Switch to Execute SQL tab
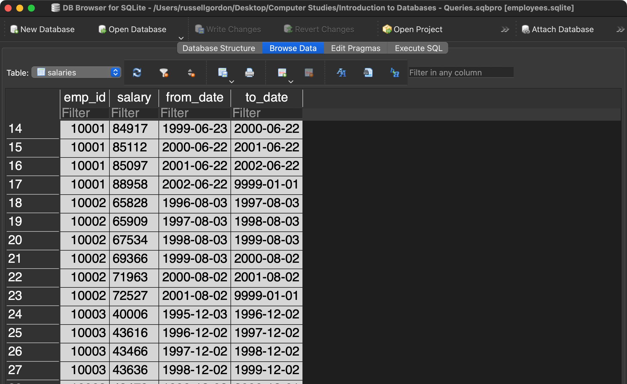This screenshot has width=627, height=384. pyautogui.click(x=418, y=48)
